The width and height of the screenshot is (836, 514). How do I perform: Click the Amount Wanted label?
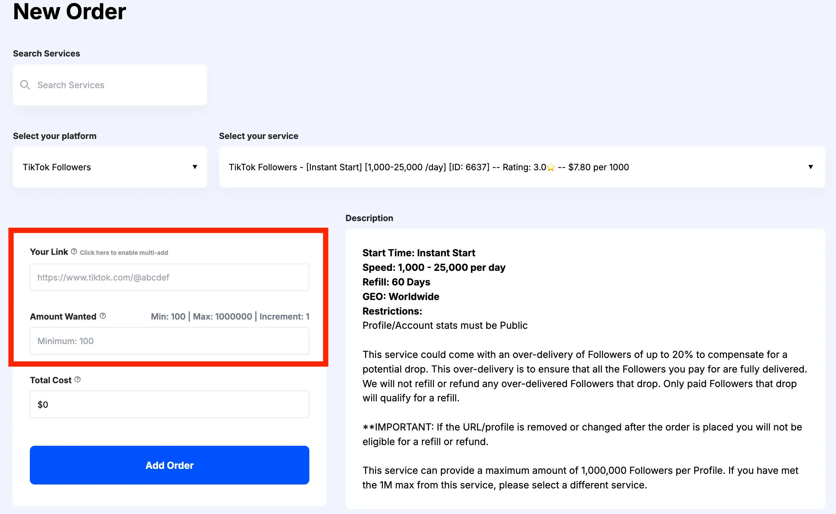coord(63,316)
